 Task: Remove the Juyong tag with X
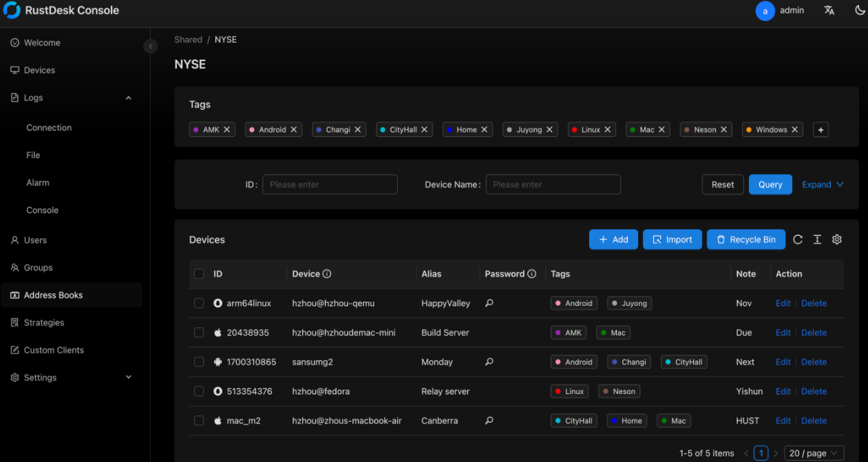click(x=549, y=129)
